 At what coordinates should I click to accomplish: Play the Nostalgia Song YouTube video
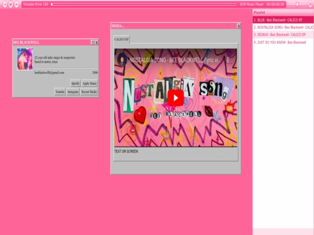pos(176,98)
